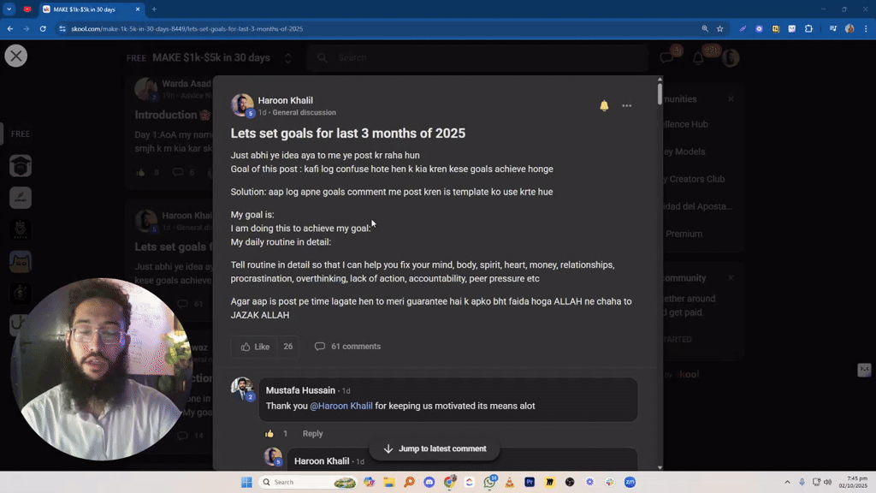The height and width of the screenshot is (493, 876).
Task: Open Haroon Khalil's name in the reply
Action: [322, 461]
